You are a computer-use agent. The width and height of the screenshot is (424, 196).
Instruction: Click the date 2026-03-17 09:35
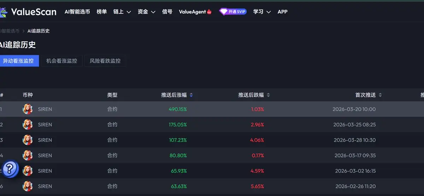click(x=355, y=155)
